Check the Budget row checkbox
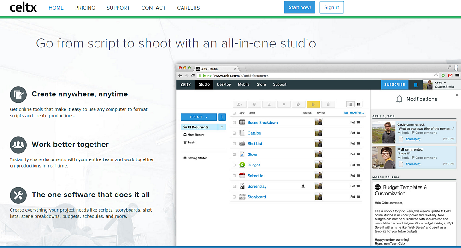The width and height of the screenshot is (461, 248). coord(234,165)
